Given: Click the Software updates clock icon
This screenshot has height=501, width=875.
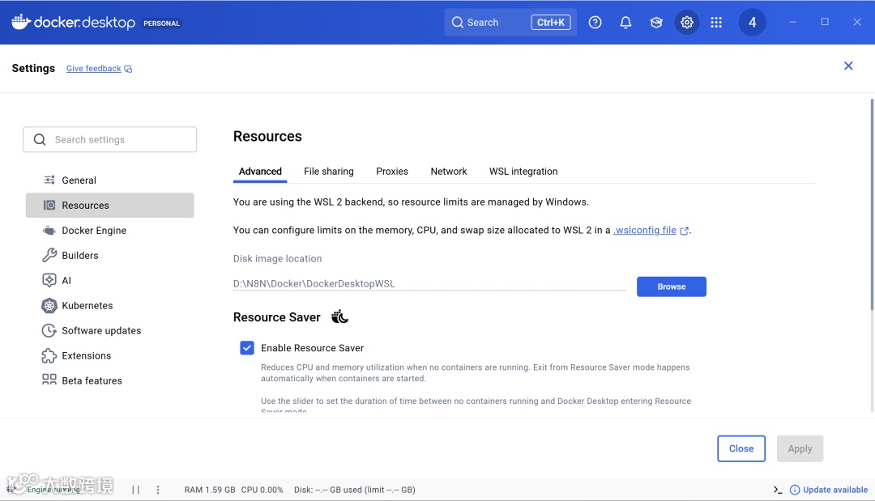Looking at the screenshot, I should coord(49,330).
